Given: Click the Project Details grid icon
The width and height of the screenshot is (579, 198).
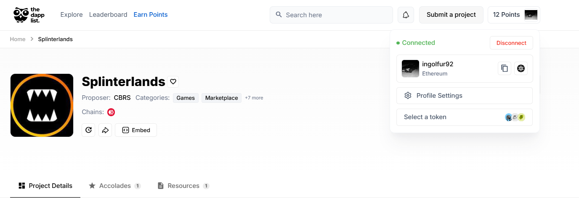Looking at the screenshot, I should tap(22, 186).
